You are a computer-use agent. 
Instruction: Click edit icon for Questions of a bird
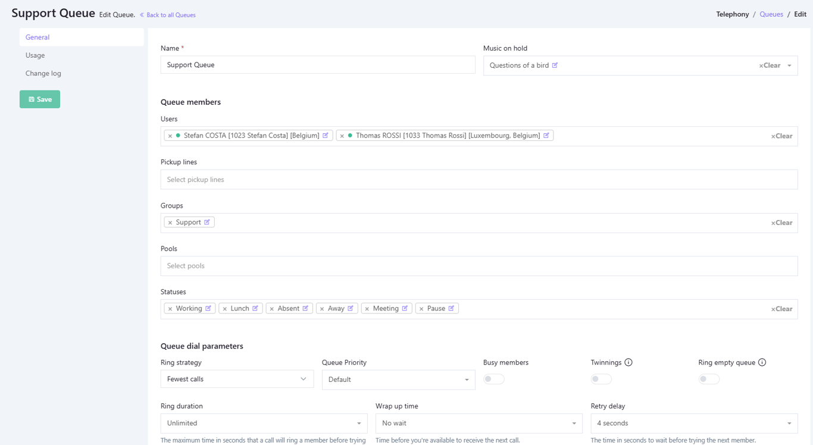click(x=555, y=65)
